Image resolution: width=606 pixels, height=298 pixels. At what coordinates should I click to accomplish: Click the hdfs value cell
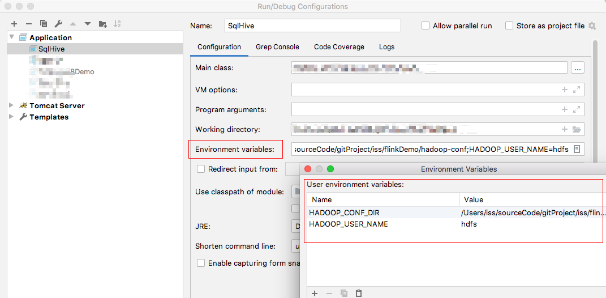point(469,224)
